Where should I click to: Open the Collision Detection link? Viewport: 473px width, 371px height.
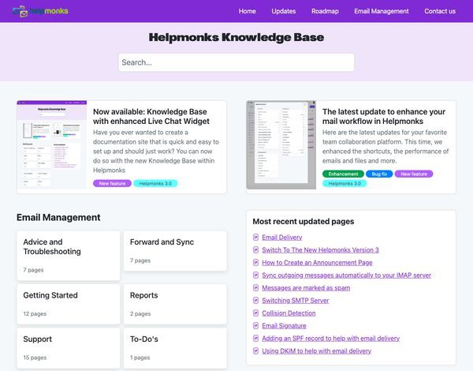[289, 313]
